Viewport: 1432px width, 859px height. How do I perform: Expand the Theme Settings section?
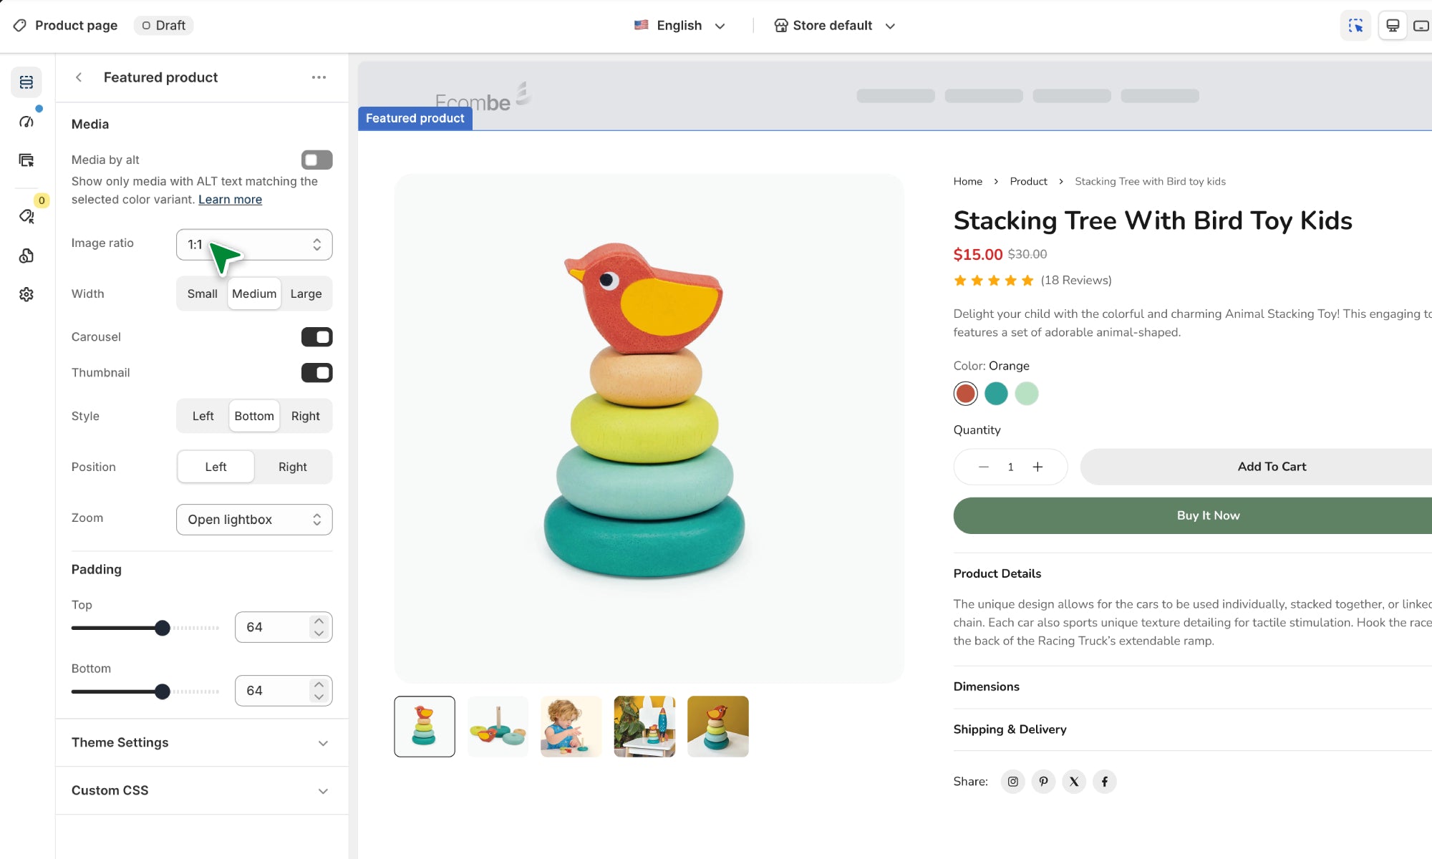(200, 742)
